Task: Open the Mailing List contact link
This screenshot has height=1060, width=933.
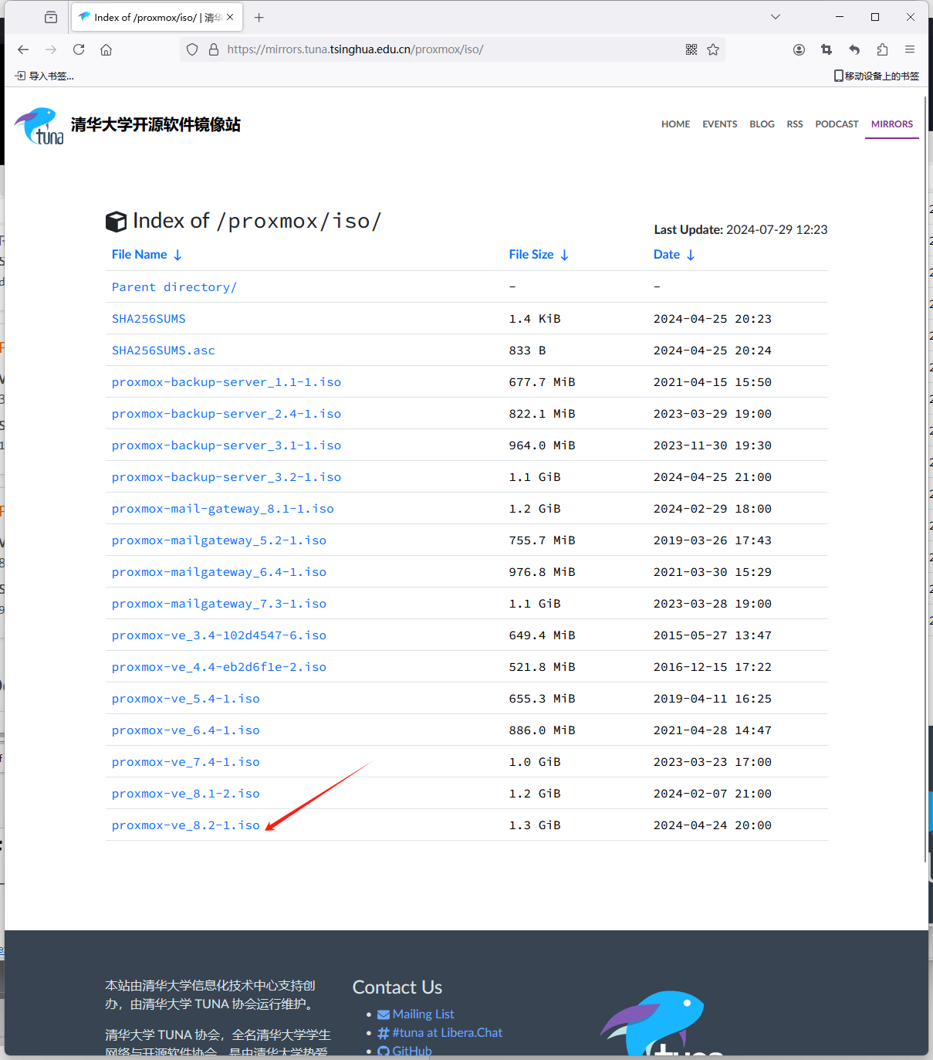Action: (423, 1014)
